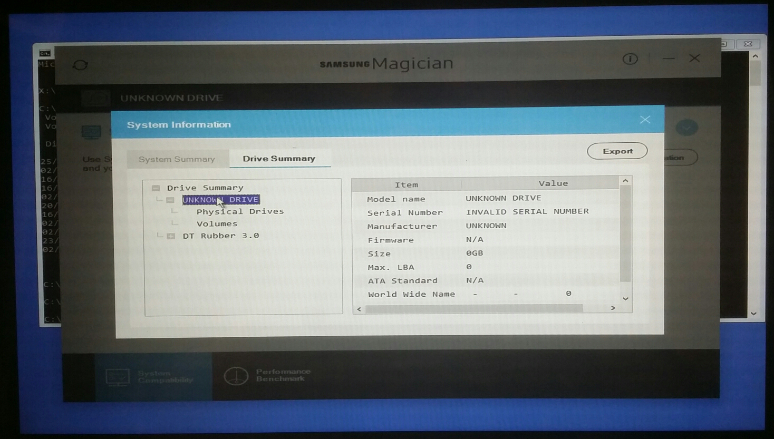Click the Max. LBA row label
774x439 pixels.
[391, 267]
